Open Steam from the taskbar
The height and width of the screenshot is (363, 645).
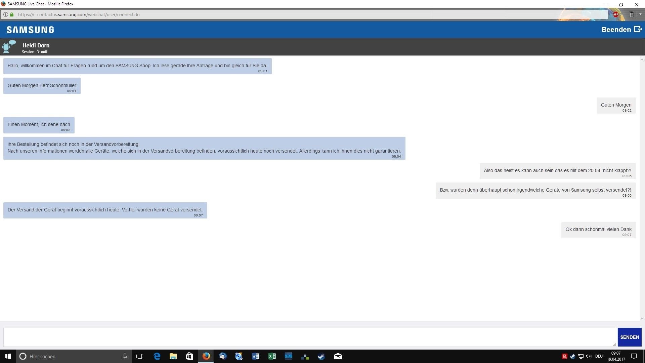[321, 356]
